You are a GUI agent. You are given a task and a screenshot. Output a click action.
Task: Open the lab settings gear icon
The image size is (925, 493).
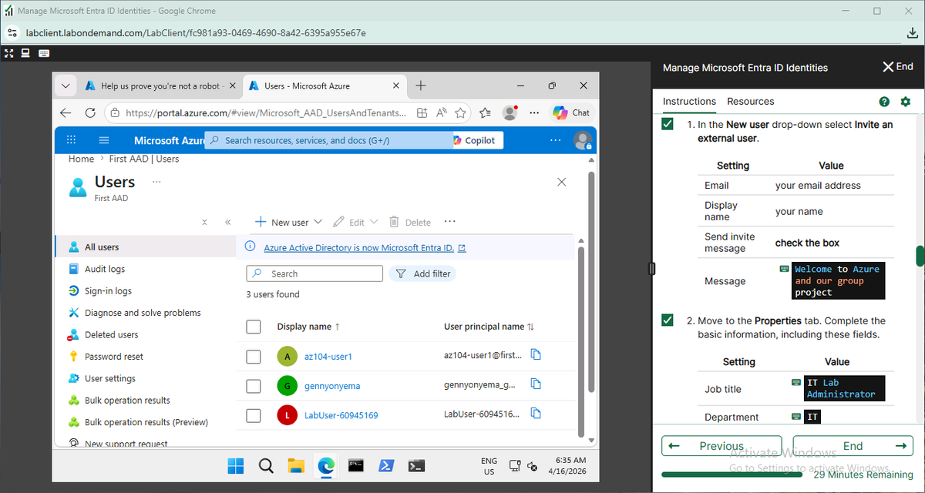click(x=906, y=102)
